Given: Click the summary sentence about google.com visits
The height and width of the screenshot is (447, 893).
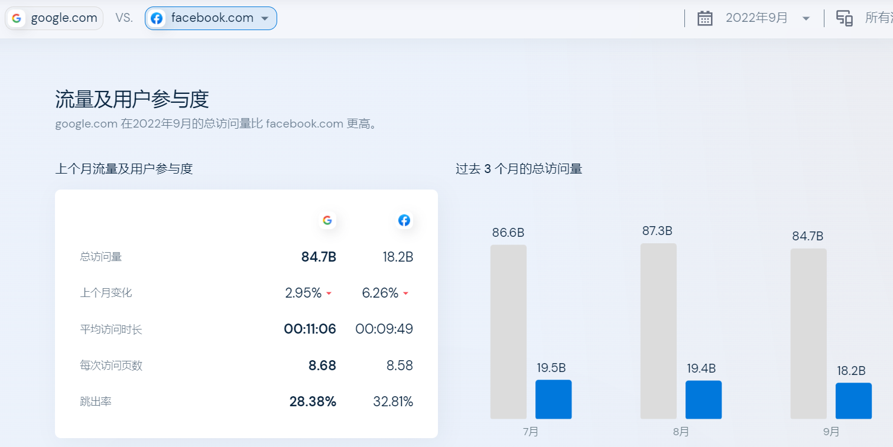Looking at the screenshot, I should (216, 124).
